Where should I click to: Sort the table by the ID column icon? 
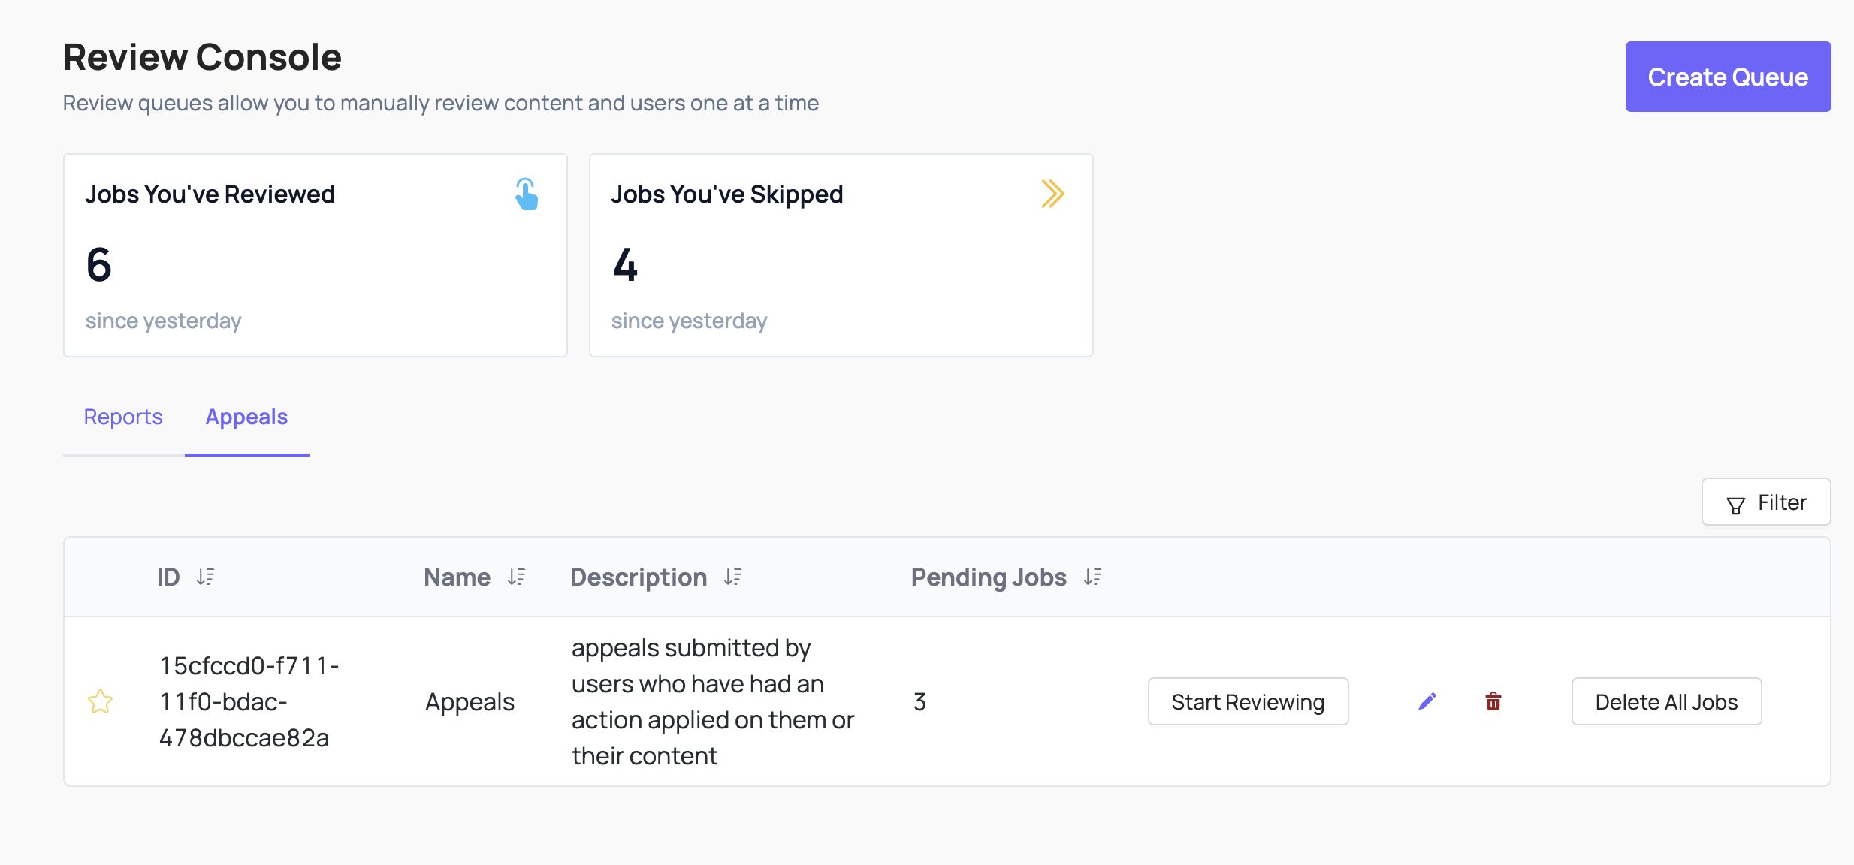(206, 577)
